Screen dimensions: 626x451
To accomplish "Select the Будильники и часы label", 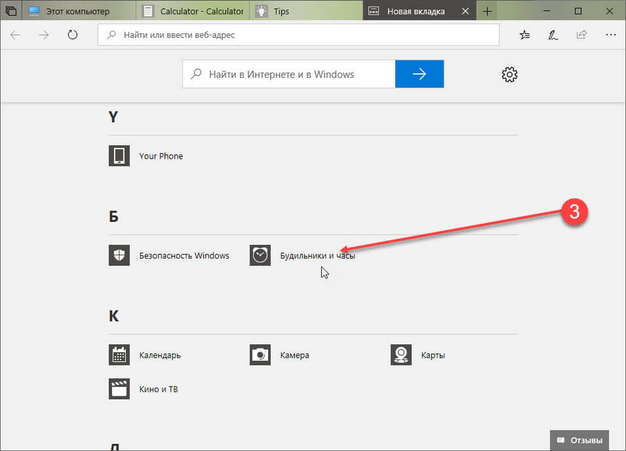I will point(318,256).
